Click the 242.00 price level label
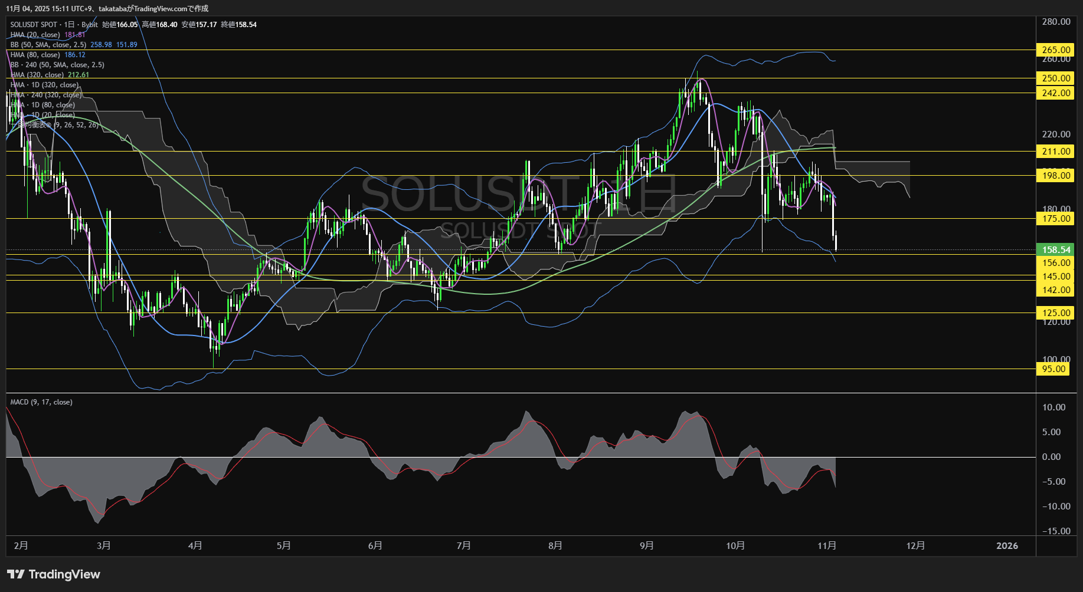This screenshot has height=592, width=1083. [1055, 93]
